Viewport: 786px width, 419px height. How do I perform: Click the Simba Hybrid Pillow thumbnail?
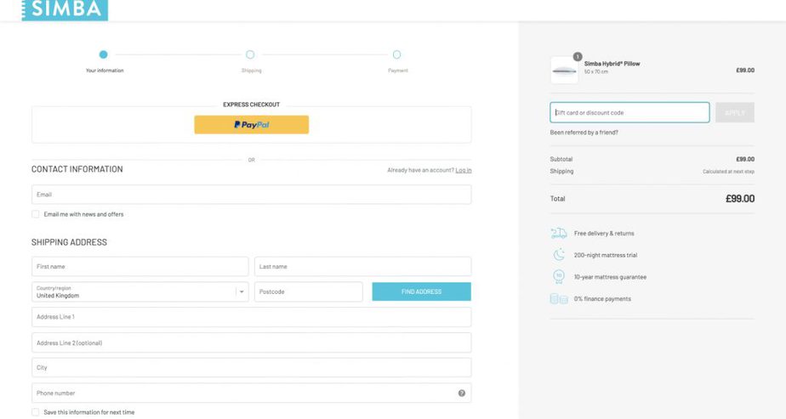tap(564, 70)
